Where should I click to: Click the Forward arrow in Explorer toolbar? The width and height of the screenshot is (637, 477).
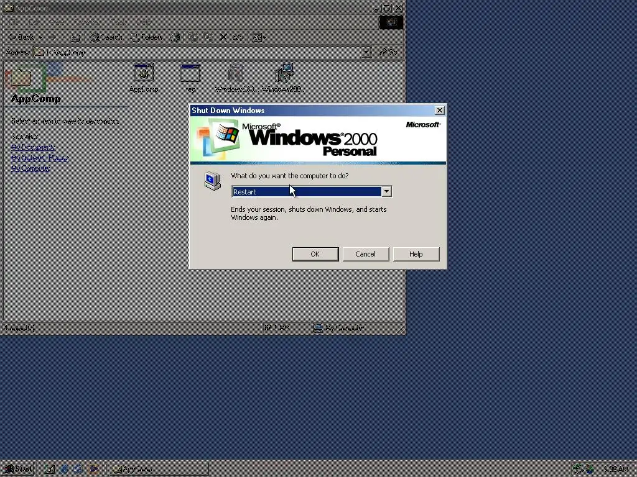click(52, 37)
